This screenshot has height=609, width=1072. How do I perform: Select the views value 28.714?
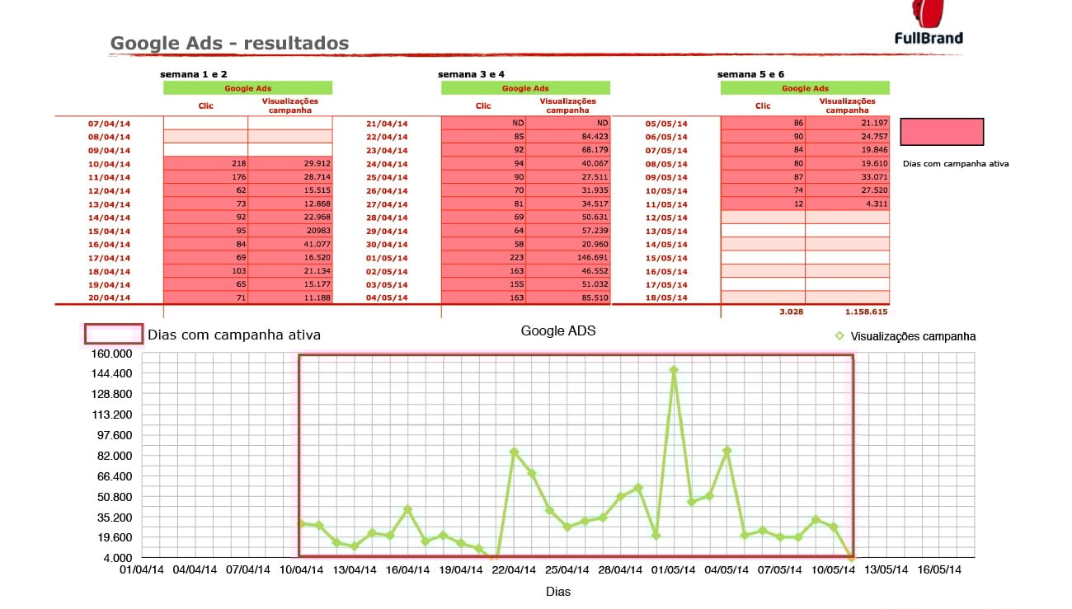(x=316, y=177)
